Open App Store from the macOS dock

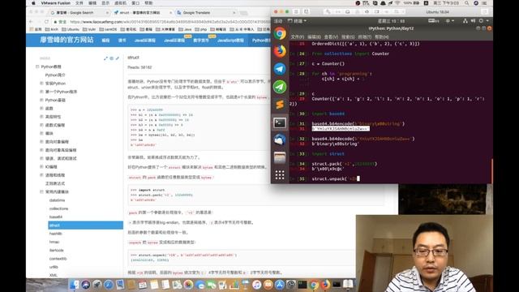(x=280, y=285)
